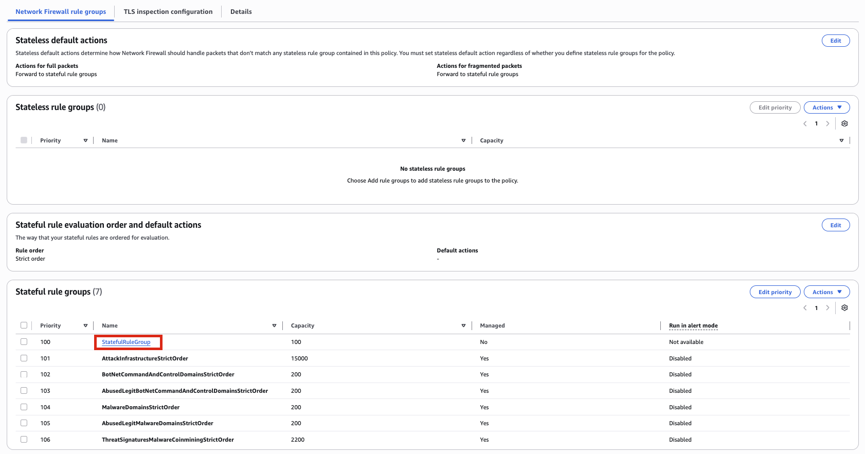Tick the MalwareDomainsStrictOrder row checkbox
Viewport: 865px width, 454px height.
click(x=24, y=407)
